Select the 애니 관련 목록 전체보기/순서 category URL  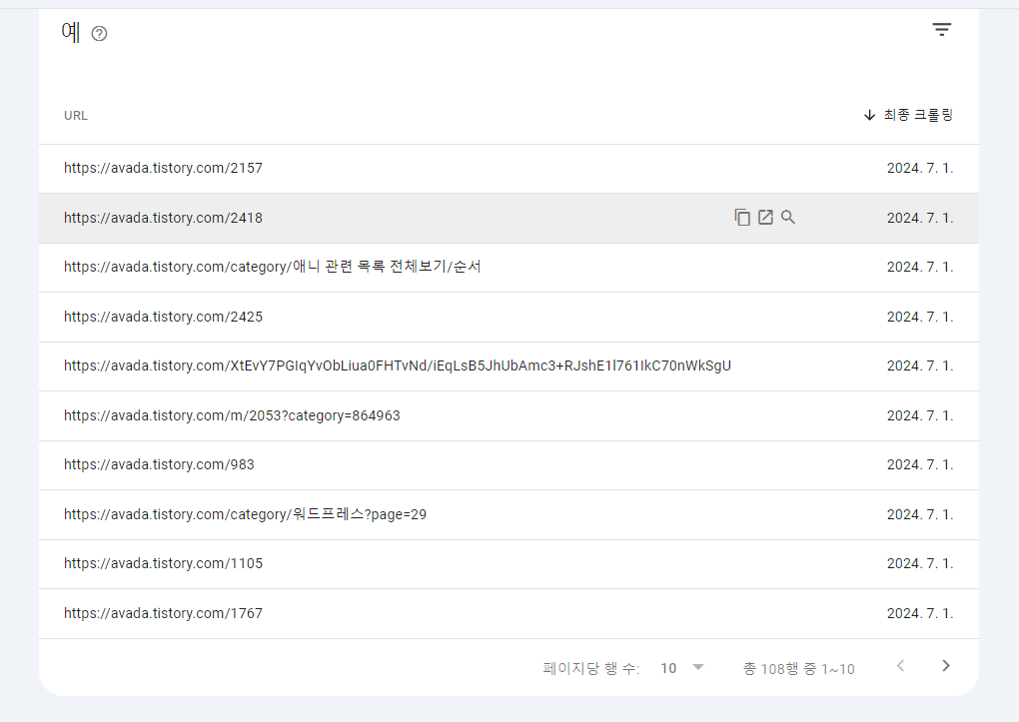pyautogui.click(x=273, y=267)
